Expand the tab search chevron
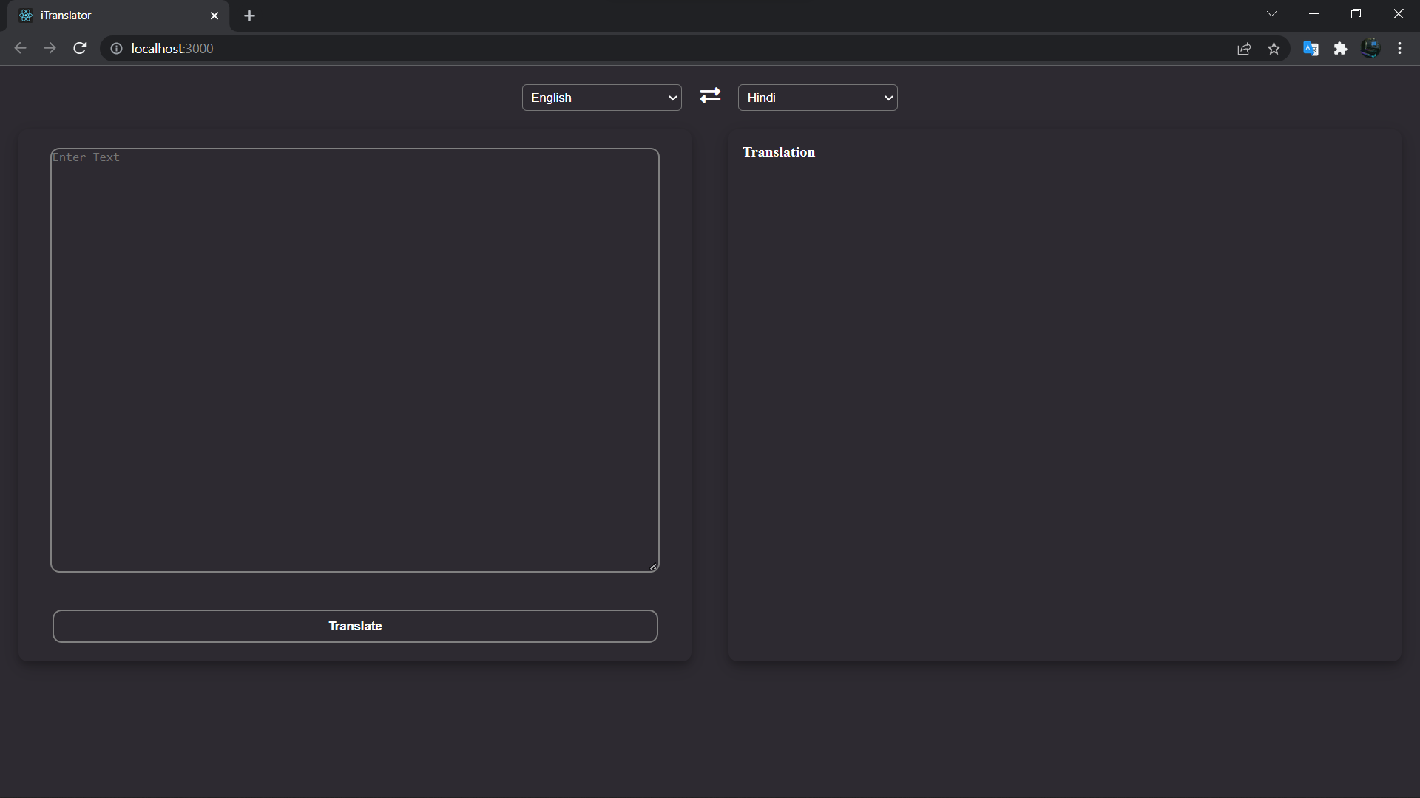This screenshot has width=1420, height=798. (x=1271, y=14)
